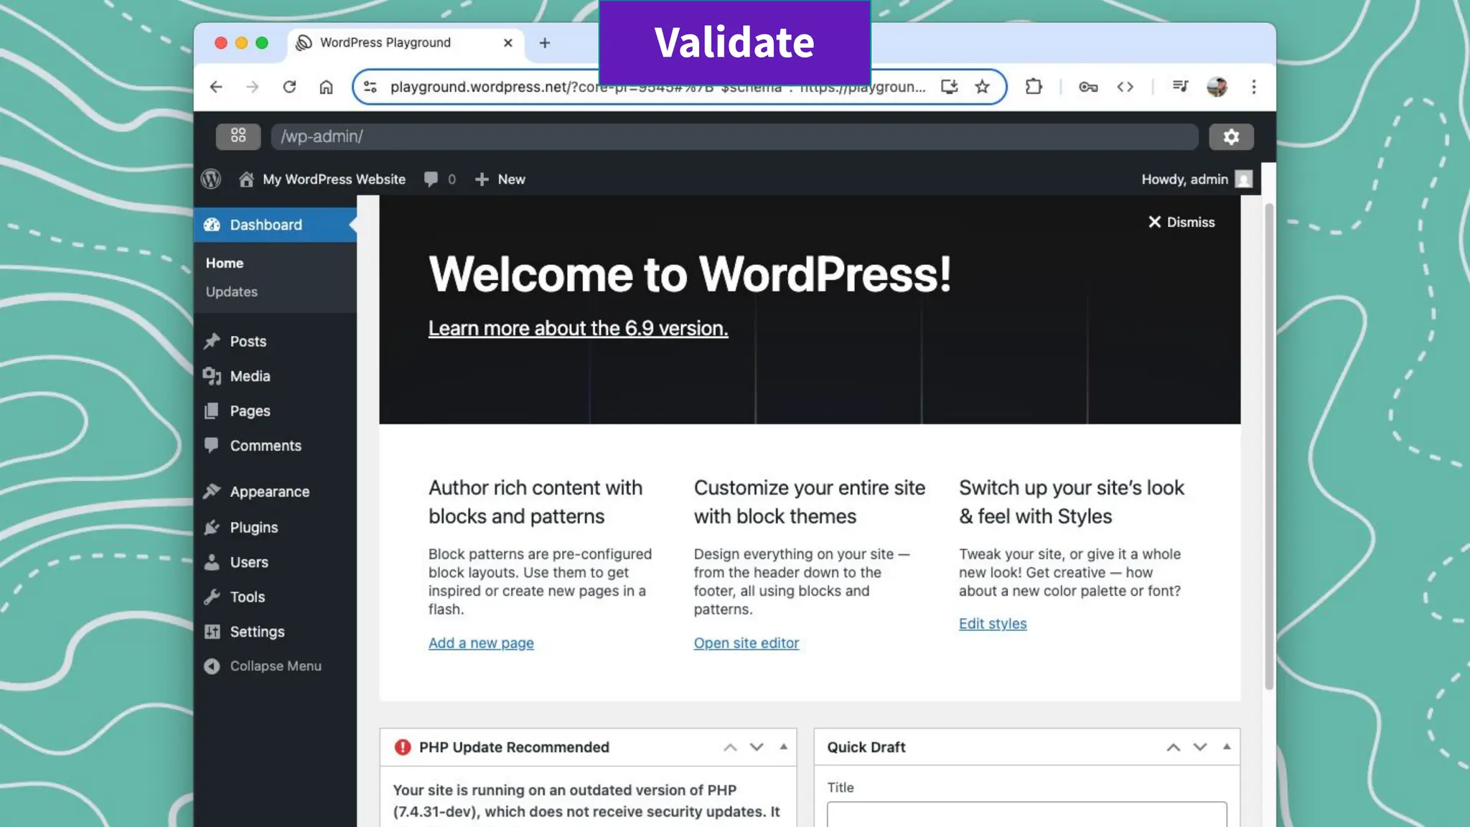Install app icon in the address bar
Image resolution: width=1470 pixels, height=827 pixels.
[949, 87]
